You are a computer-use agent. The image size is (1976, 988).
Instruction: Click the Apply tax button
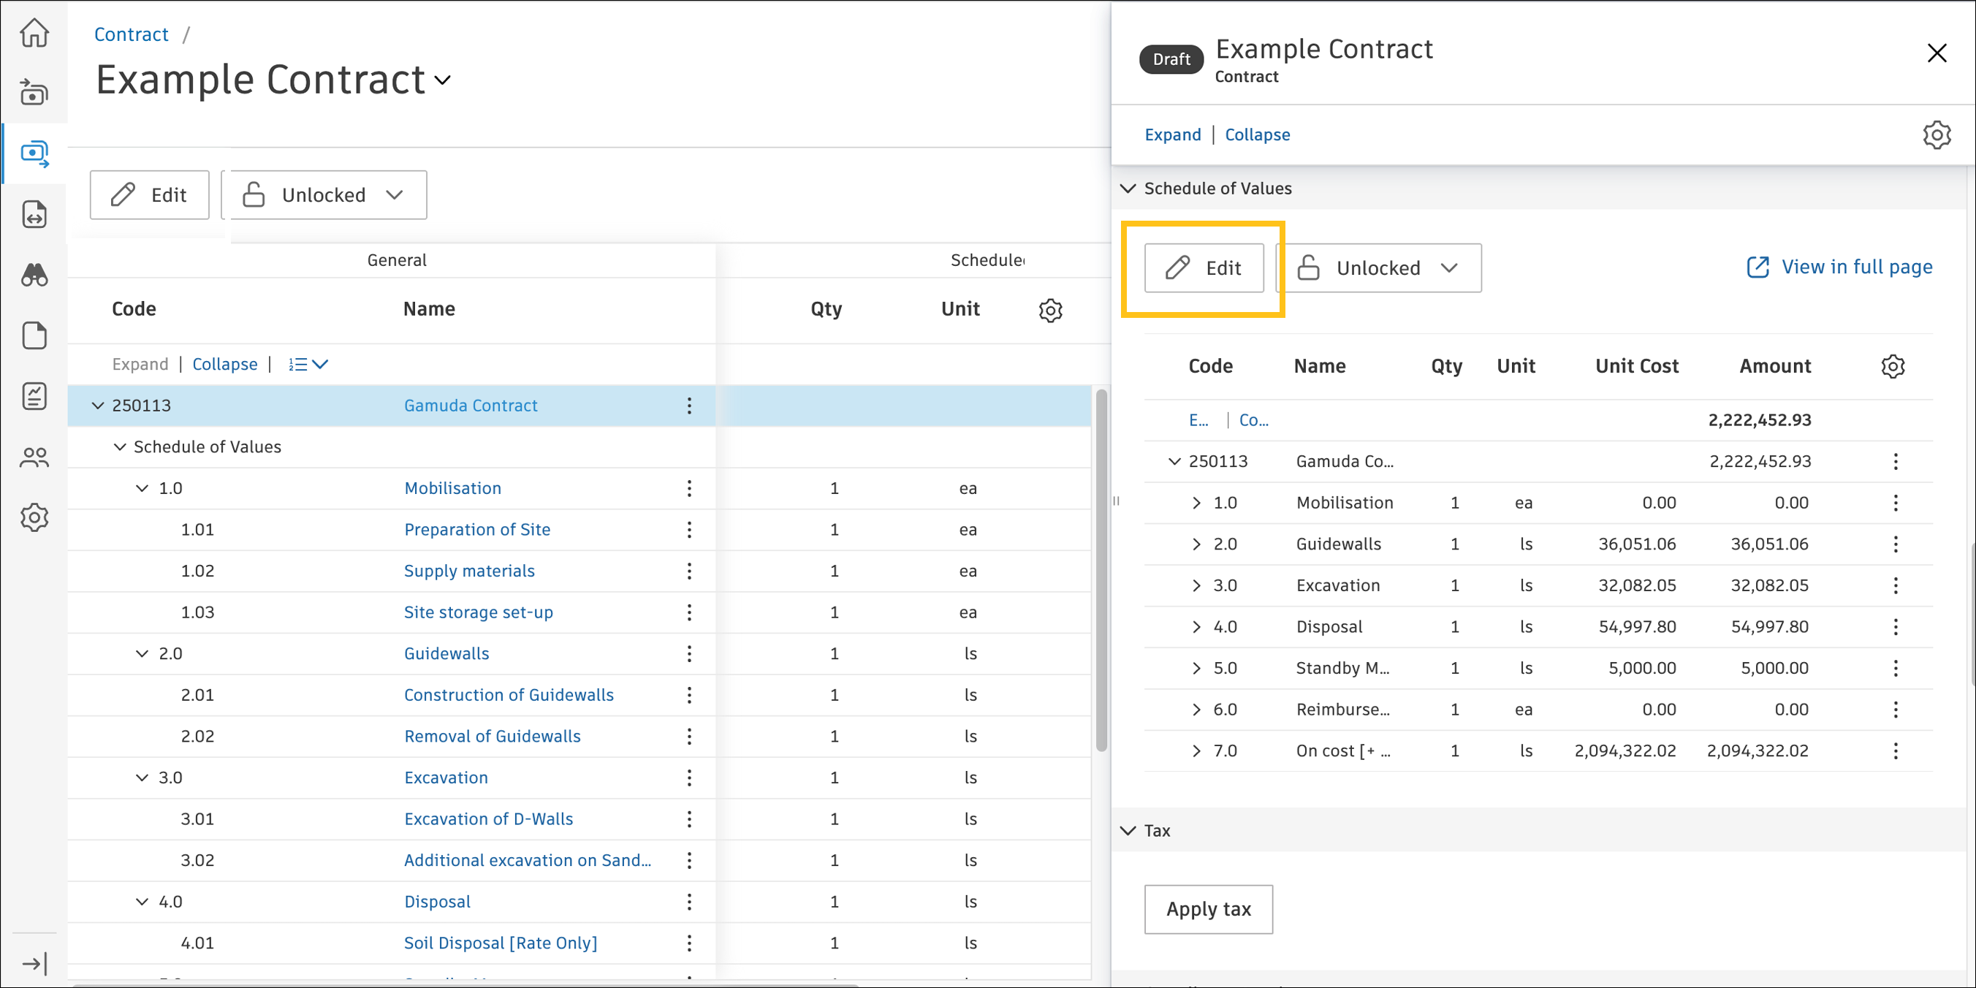pyautogui.click(x=1207, y=909)
